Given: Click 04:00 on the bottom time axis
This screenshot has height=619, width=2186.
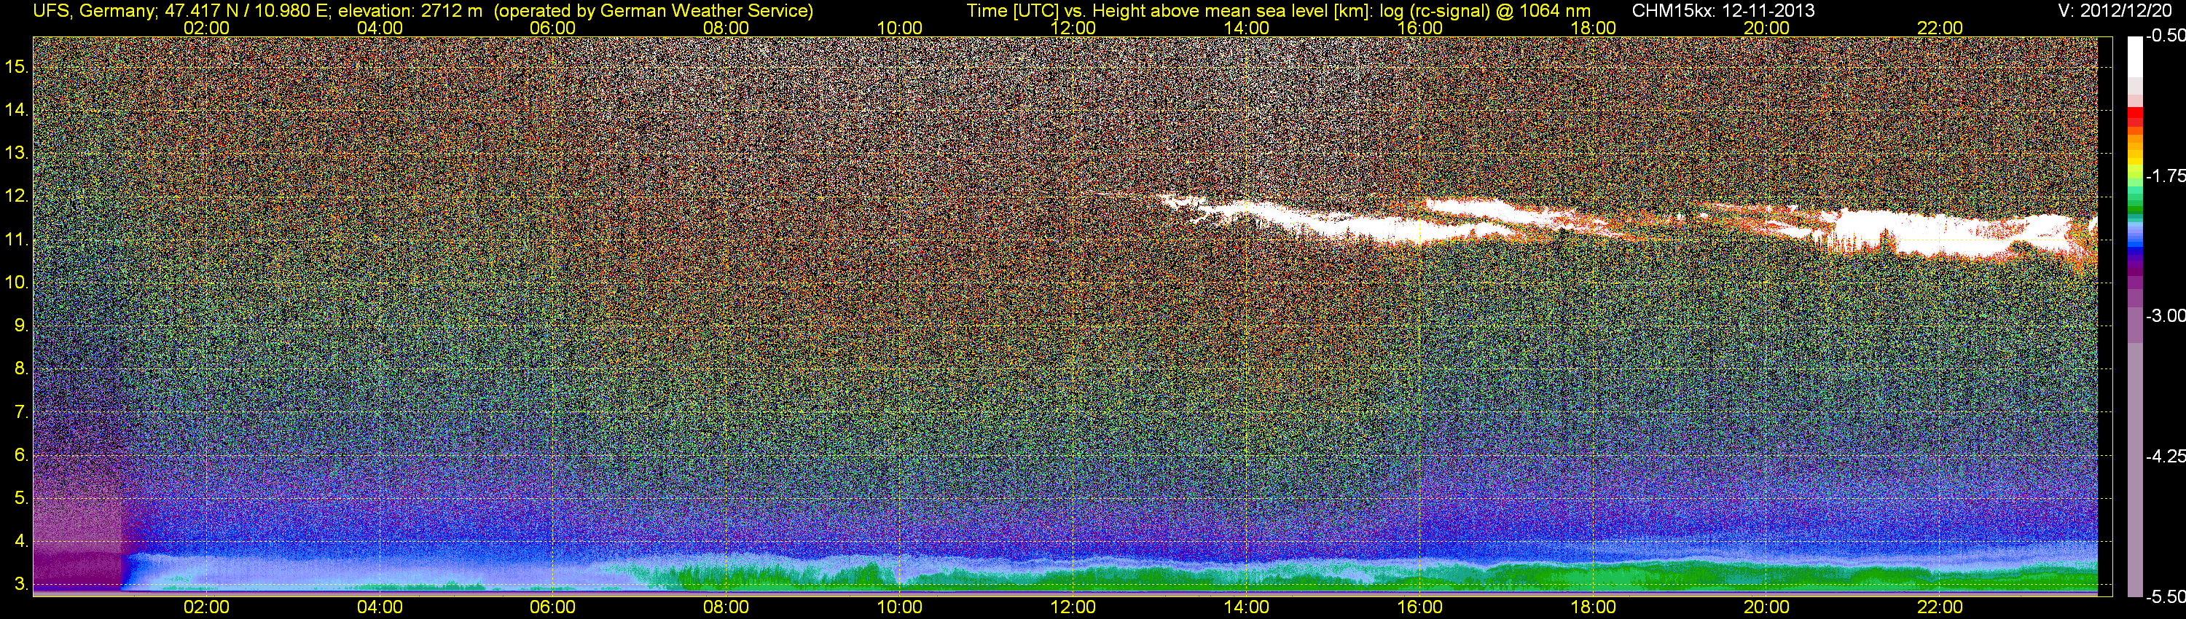Looking at the screenshot, I should (380, 607).
